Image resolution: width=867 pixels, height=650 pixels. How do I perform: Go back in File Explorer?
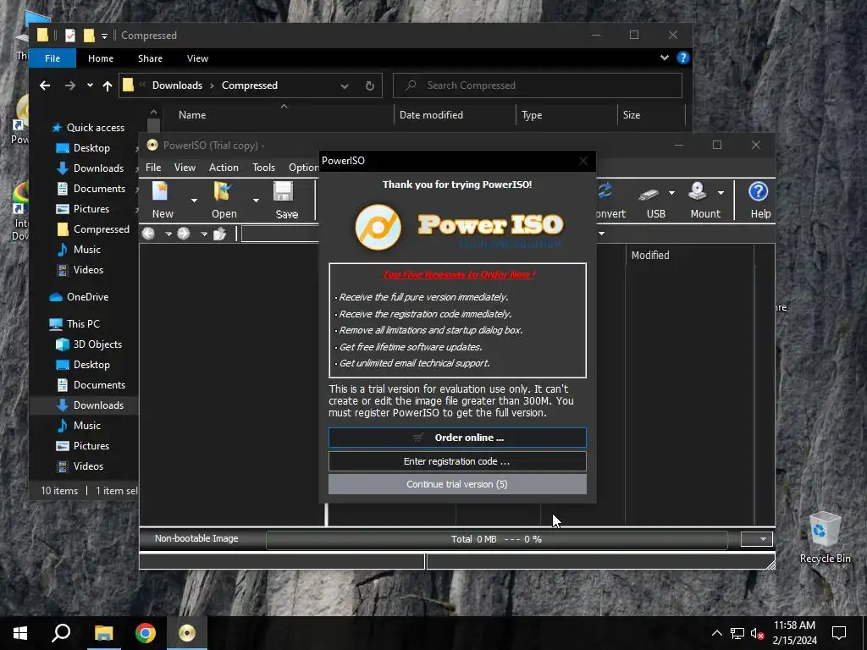pyautogui.click(x=45, y=85)
